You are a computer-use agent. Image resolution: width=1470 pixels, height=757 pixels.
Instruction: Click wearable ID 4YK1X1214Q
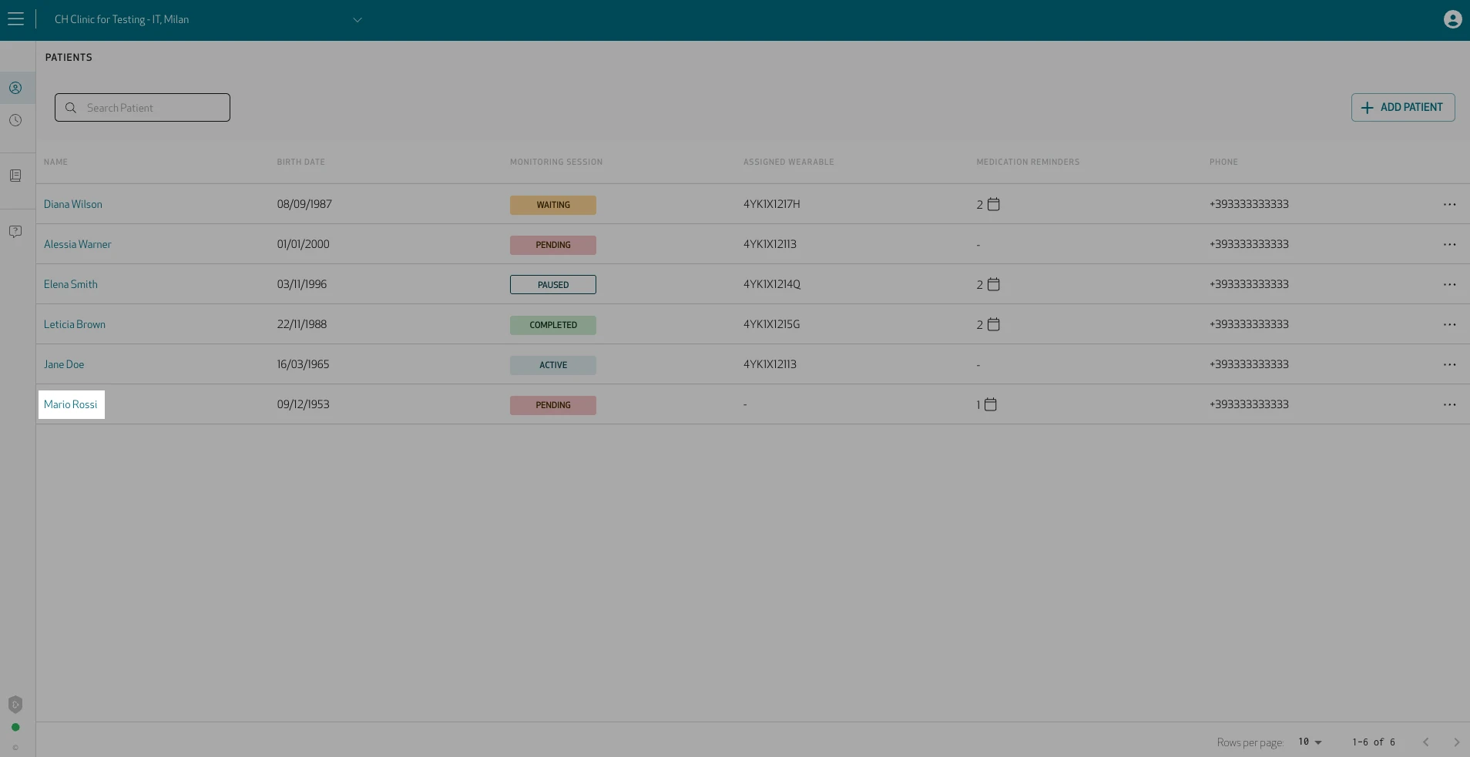pyautogui.click(x=772, y=284)
